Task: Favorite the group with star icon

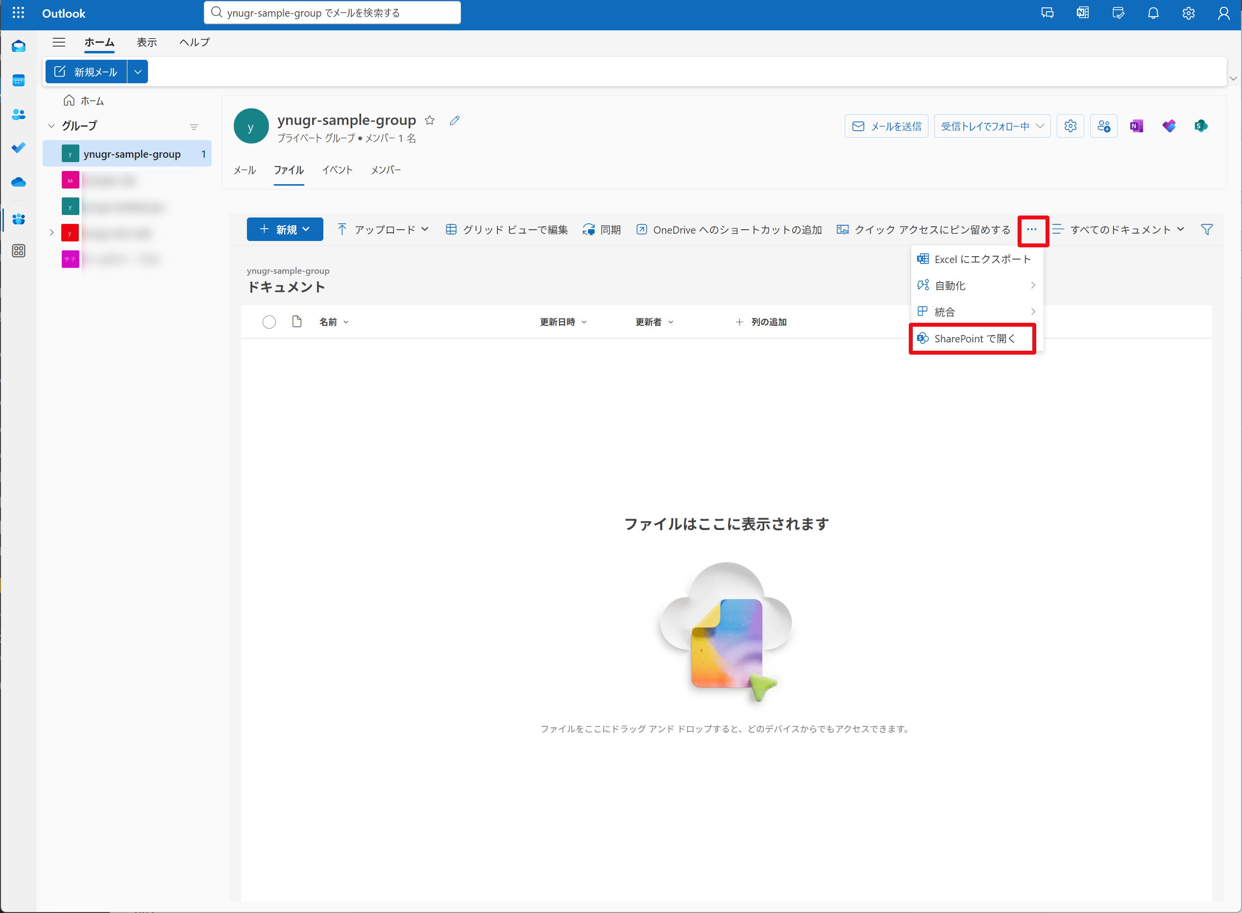Action: click(x=430, y=120)
